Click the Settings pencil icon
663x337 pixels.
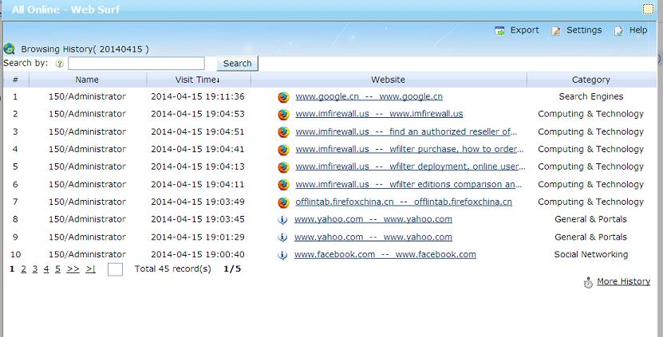click(x=556, y=31)
